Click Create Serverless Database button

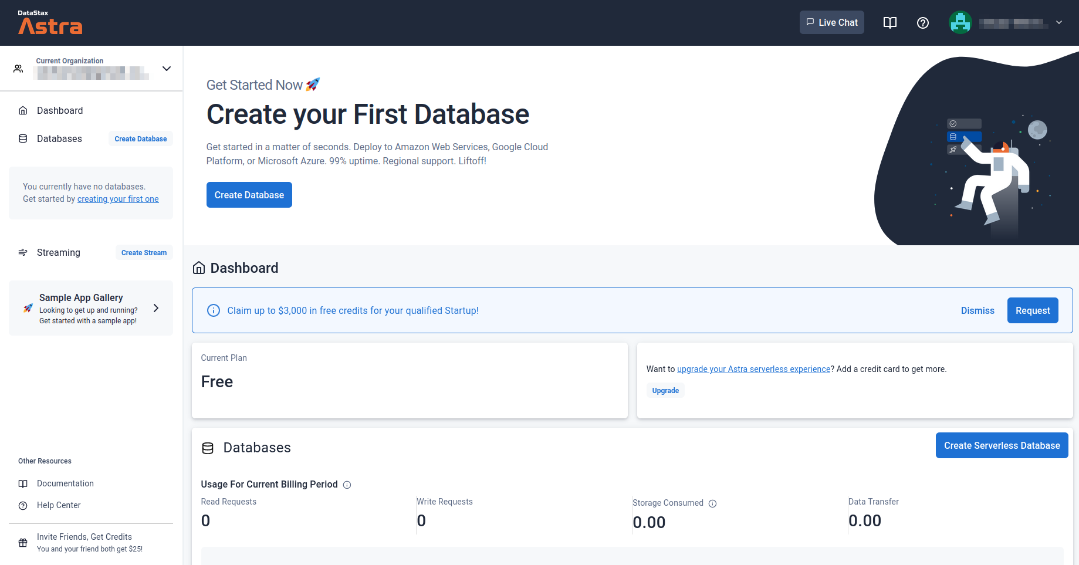tap(1002, 445)
